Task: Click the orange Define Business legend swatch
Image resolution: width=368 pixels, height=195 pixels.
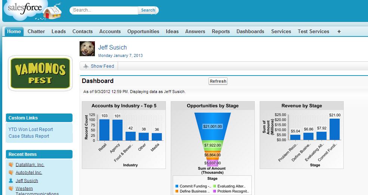Action: [x=177, y=191]
